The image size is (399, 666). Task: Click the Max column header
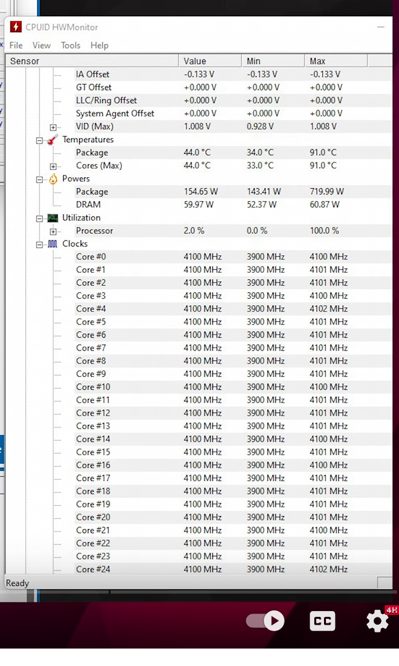coord(336,61)
